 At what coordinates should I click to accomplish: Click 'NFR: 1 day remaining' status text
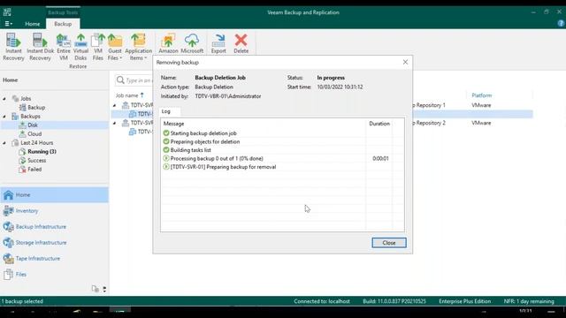[529, 301]
